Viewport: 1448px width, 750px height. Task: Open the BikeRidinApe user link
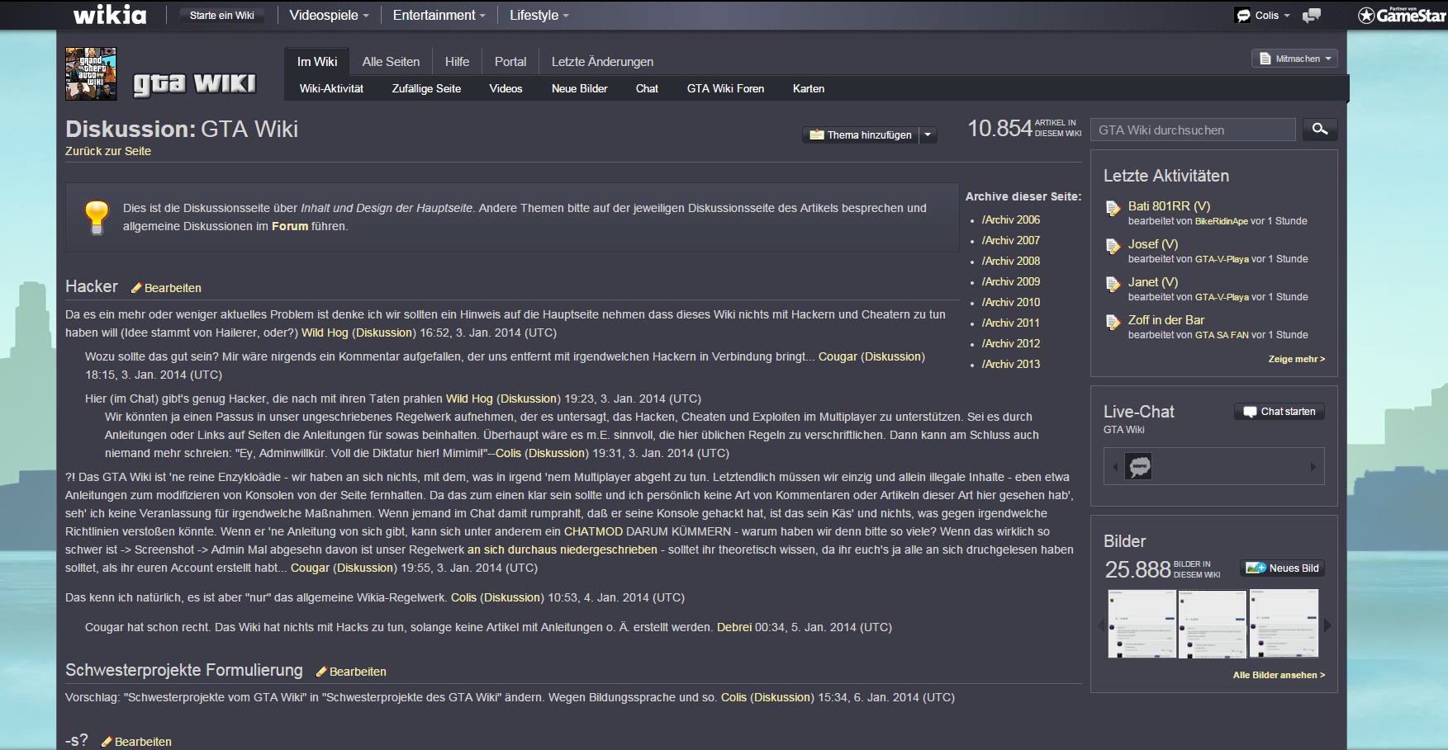click(x=1221, y=221)
